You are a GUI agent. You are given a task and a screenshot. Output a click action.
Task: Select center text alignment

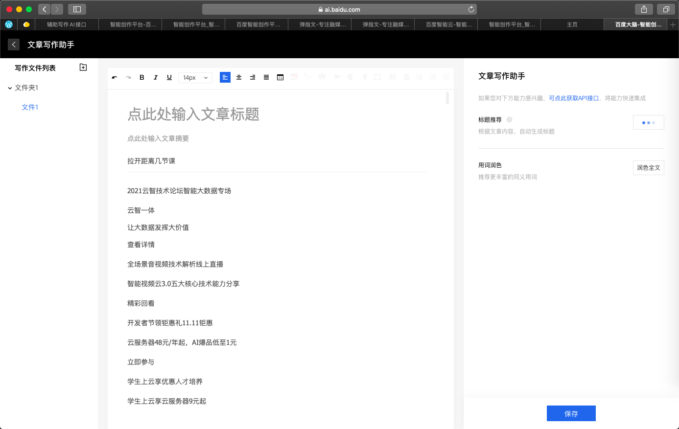coord(239,77)
